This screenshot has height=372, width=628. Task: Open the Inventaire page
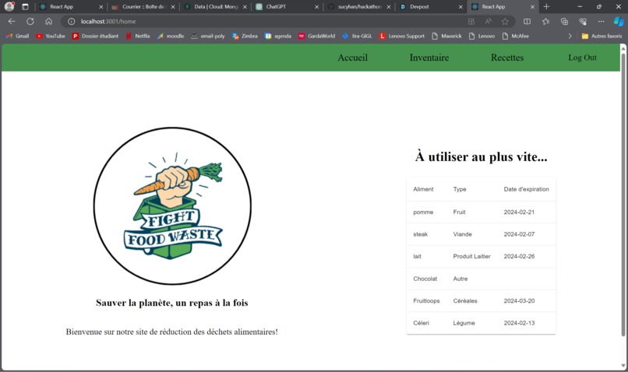[429, 58]
